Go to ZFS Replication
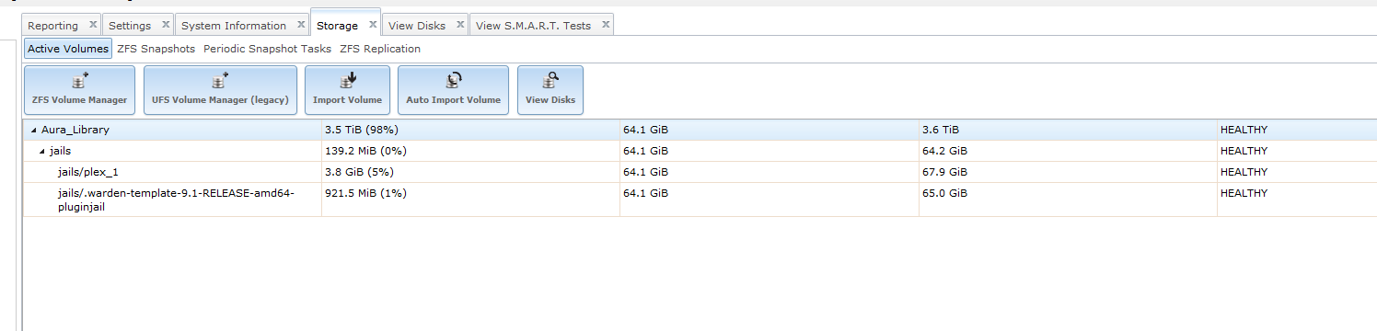 pos(380,49)
